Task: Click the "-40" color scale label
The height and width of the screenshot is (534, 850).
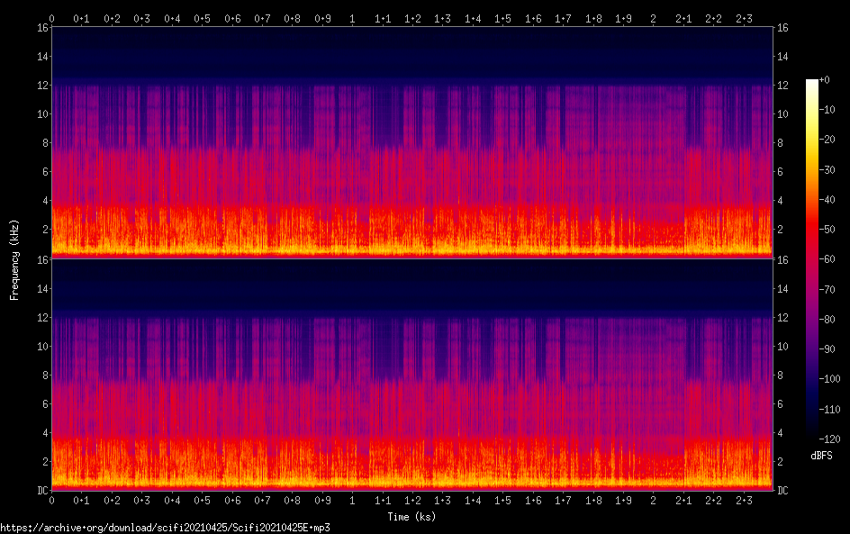Action: tap(827, 200)
